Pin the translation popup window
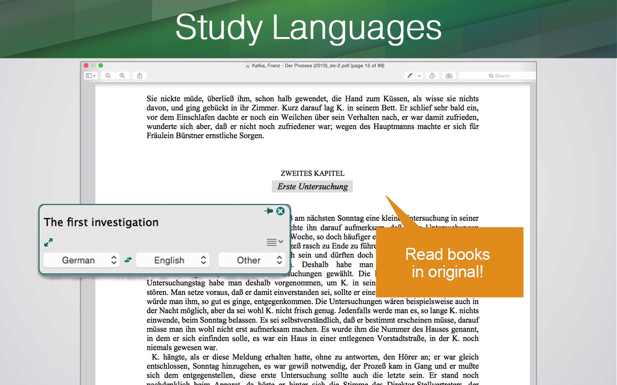Viewport: 617px width, 385px height. (268, 211)
